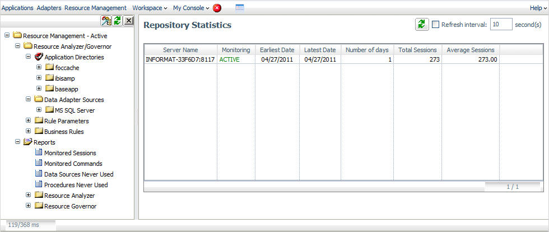The height and width of the screenshot is (232, 549).
Task: Expand the foccache folder
Action: (x=39, y=68)
